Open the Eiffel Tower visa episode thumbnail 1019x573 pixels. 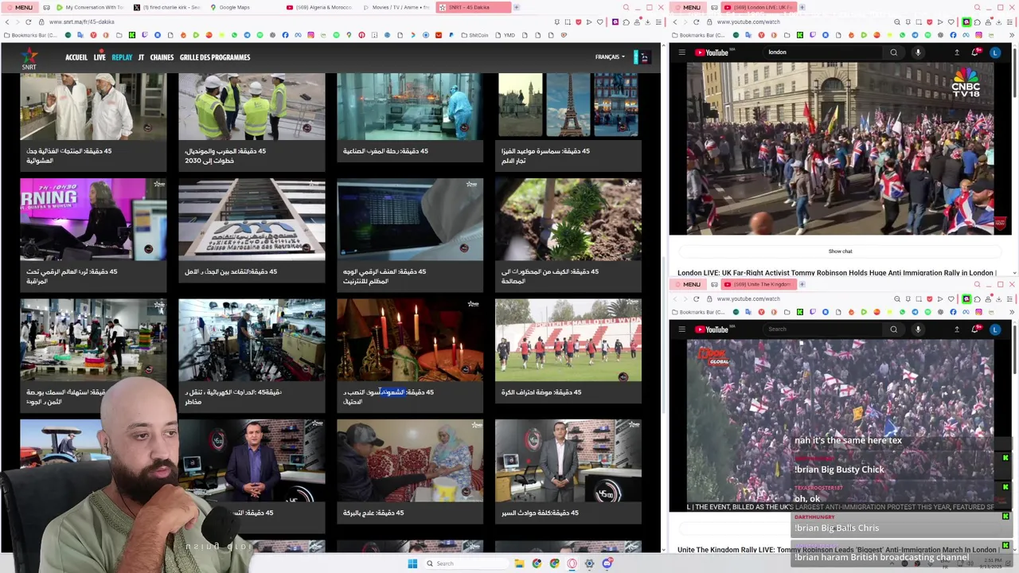(568, 107)
